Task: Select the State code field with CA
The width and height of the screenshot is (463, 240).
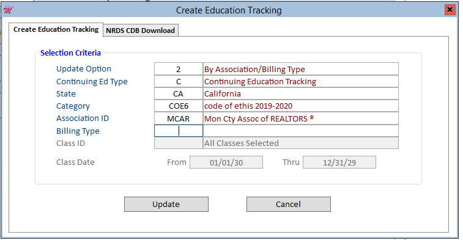Action: click(179, 94)
